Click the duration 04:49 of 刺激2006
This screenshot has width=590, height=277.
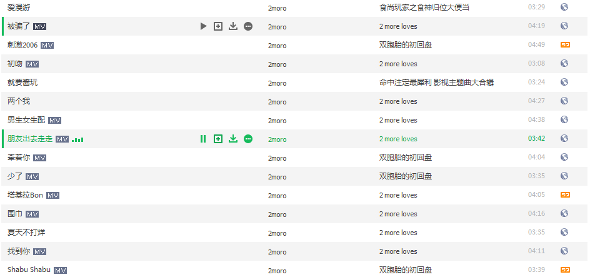pyautogui.click(x=536, y=45)
